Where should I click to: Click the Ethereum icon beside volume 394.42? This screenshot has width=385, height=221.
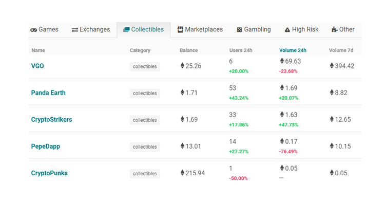(332, 65)
